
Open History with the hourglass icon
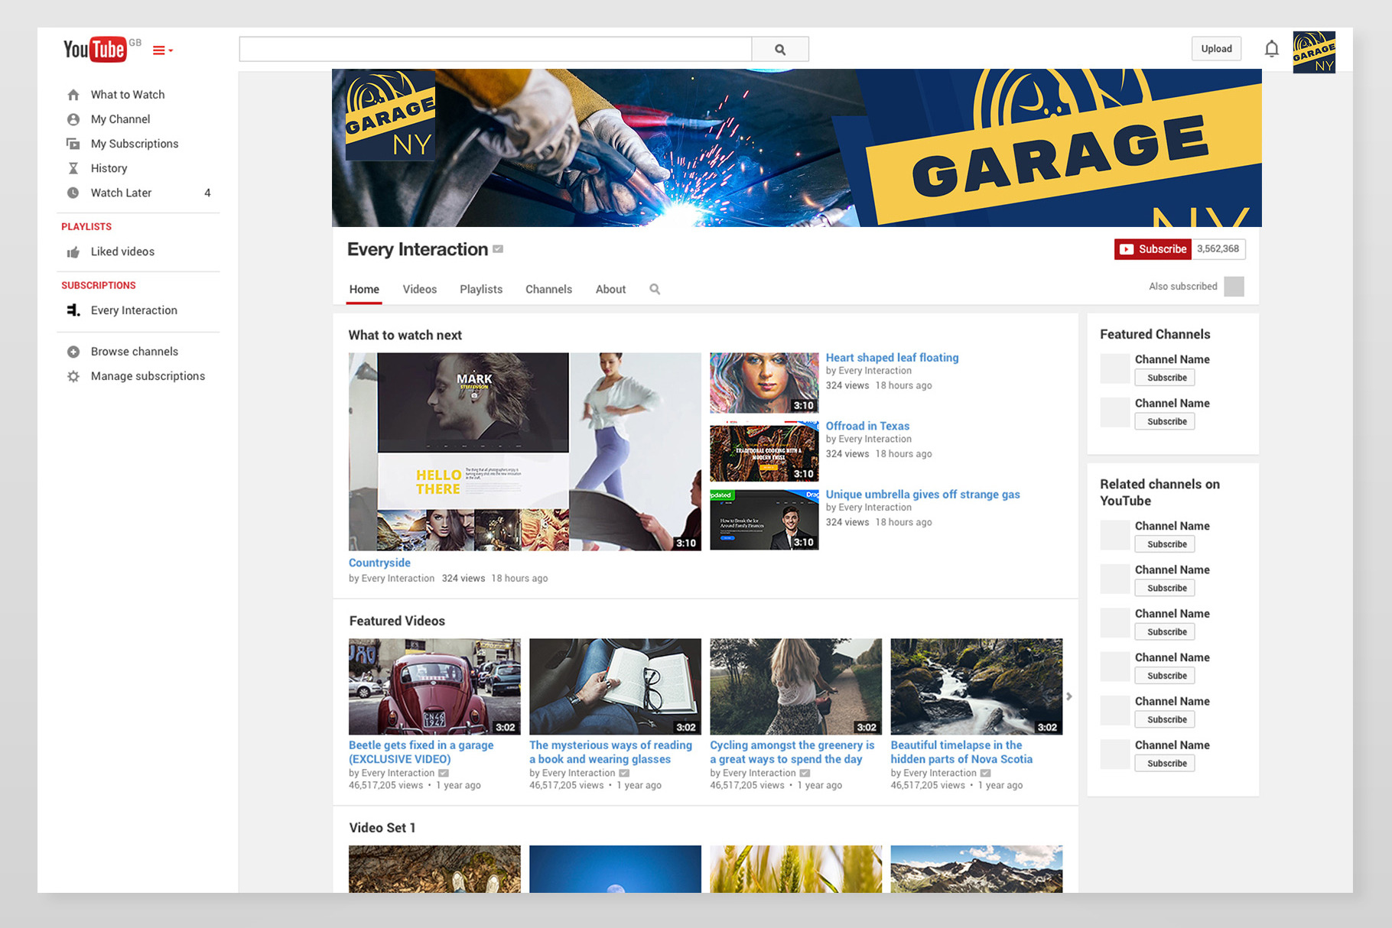(73, 168)
